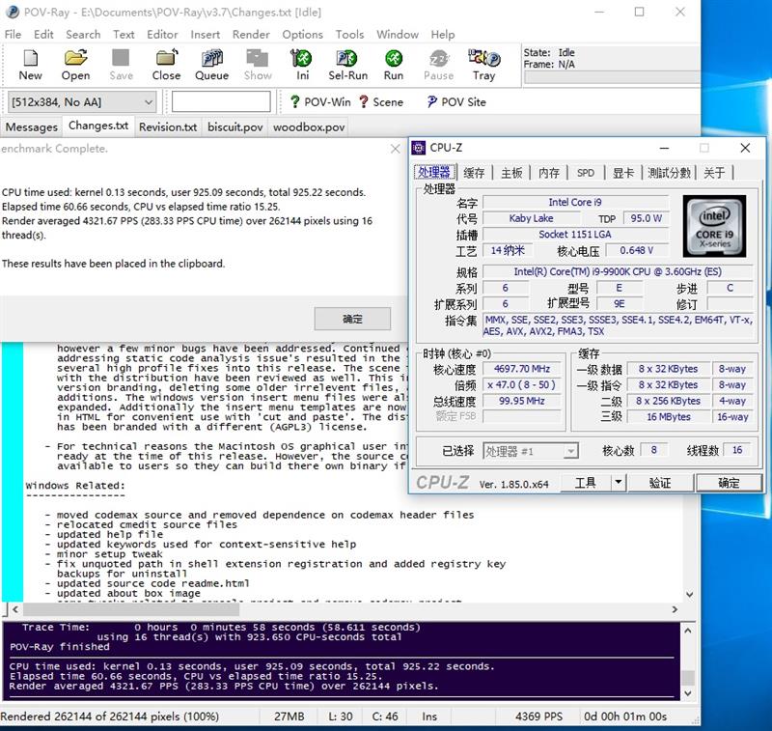The width and height of the screenshot is (772, 731).
Task: Open the Text menu
Action: [124, 35]
